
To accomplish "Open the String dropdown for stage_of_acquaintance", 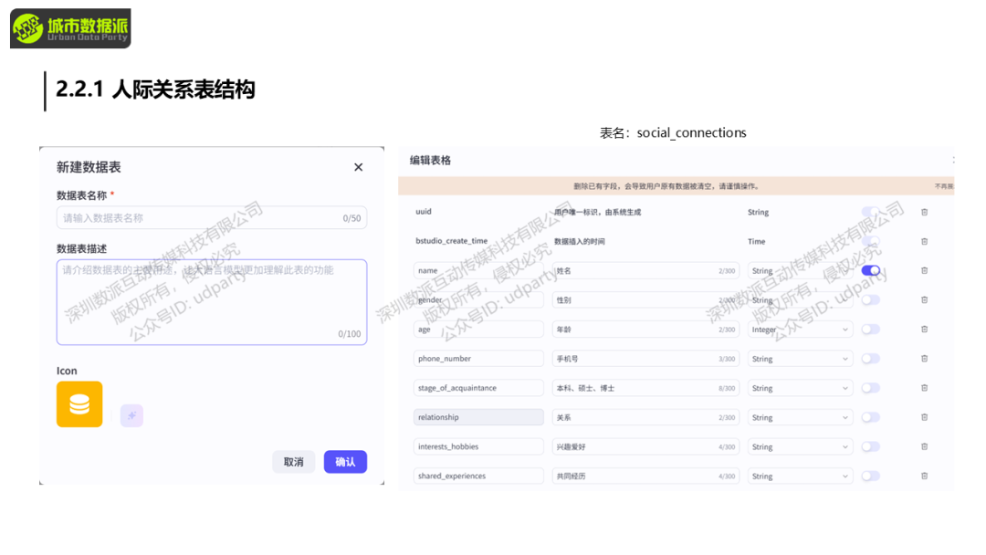I will tap(800, 388).
